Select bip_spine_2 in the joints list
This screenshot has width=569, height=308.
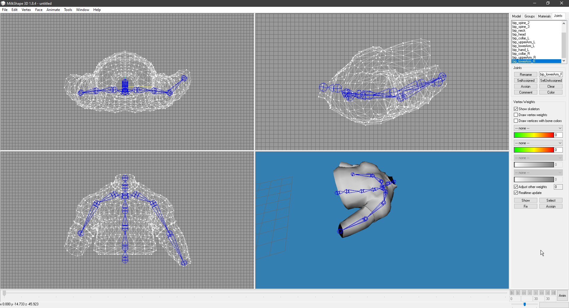coord(536,23)
